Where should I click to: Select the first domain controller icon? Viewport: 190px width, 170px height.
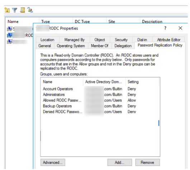[10, 29]
